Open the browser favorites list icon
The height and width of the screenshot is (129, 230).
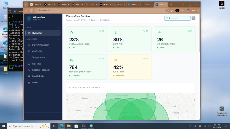coord(172,11)
